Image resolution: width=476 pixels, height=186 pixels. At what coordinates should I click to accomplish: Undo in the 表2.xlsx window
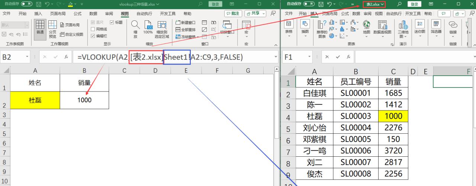(x=329, y=4)
